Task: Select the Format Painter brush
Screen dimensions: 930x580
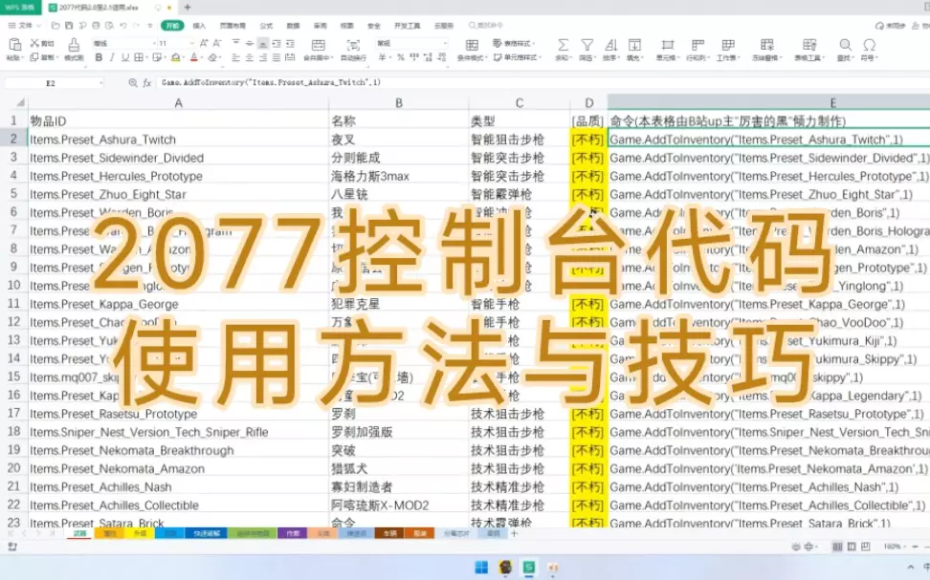Action: pos(74,49)
